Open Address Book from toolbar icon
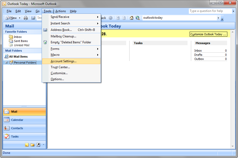Screen dimensions: 238x158 pos(33,18)
